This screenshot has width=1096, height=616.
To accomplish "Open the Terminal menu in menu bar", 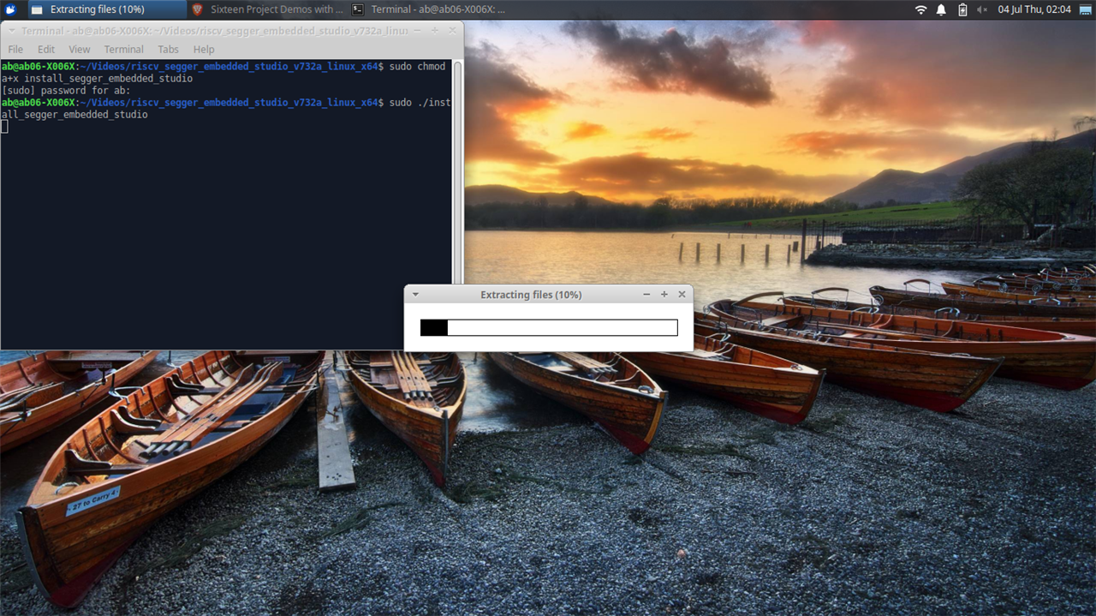I will 124,50.
